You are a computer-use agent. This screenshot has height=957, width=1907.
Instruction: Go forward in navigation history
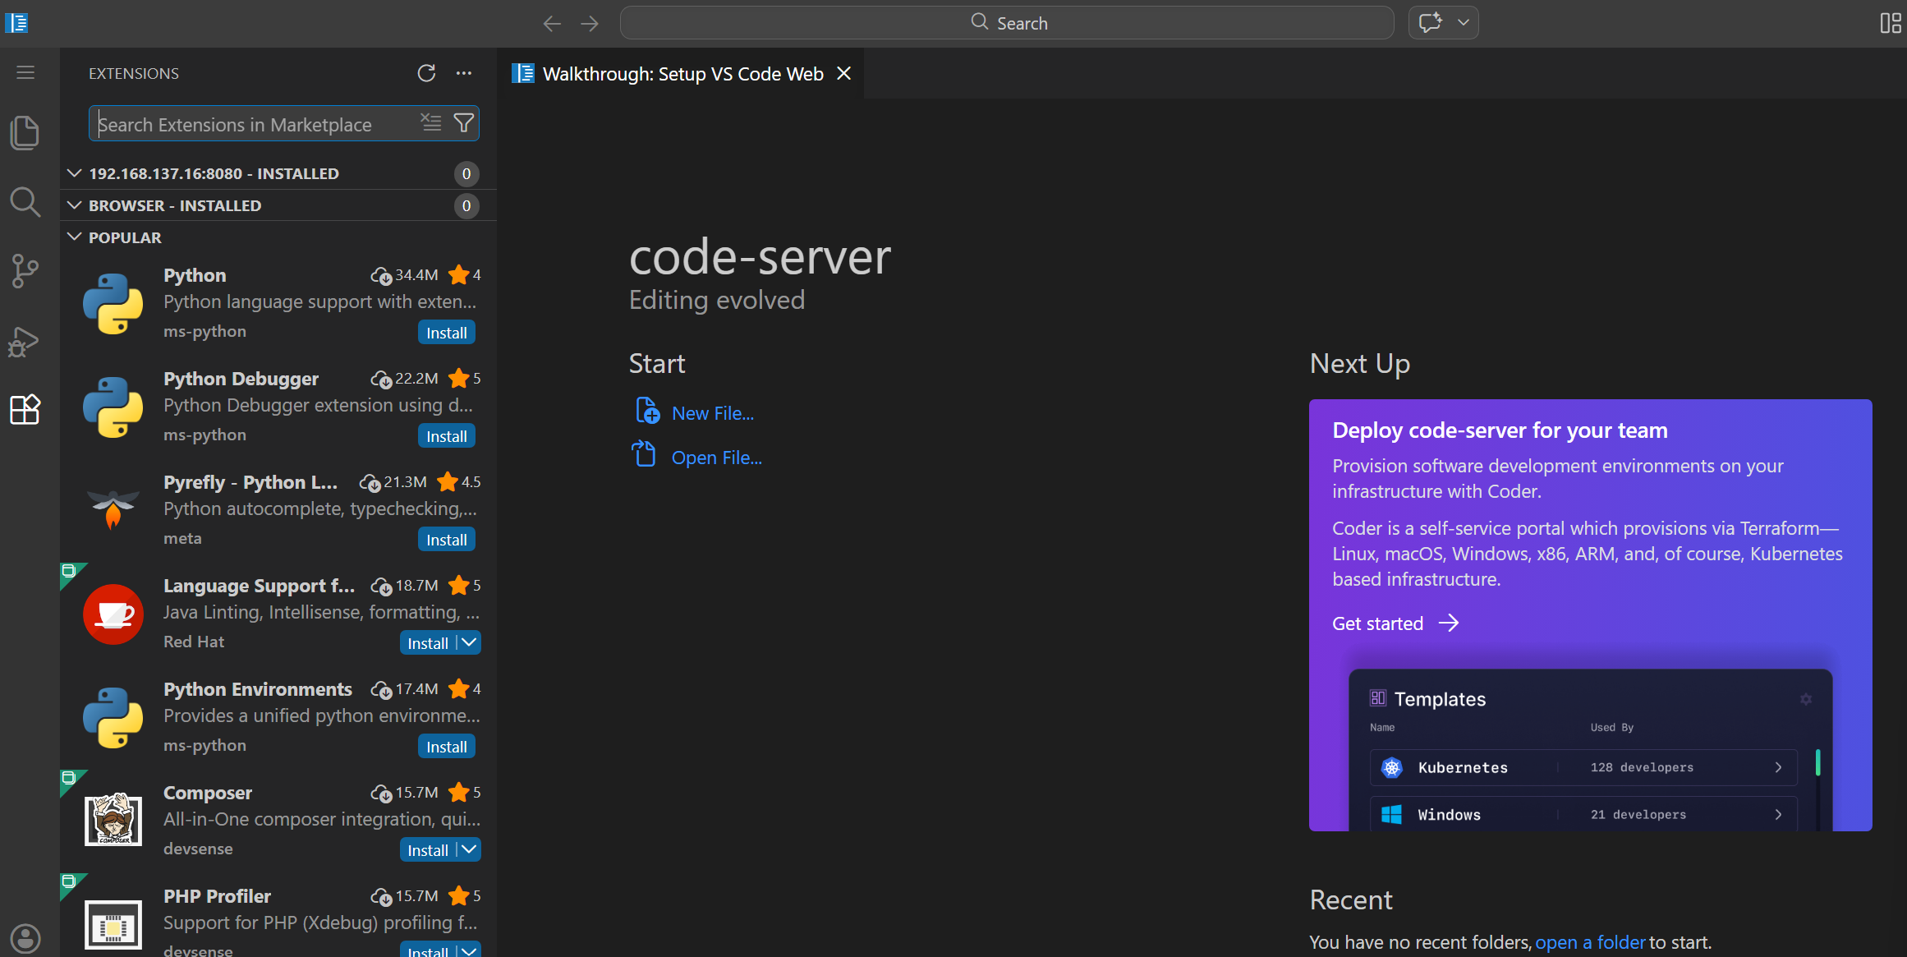pos(590,23)
